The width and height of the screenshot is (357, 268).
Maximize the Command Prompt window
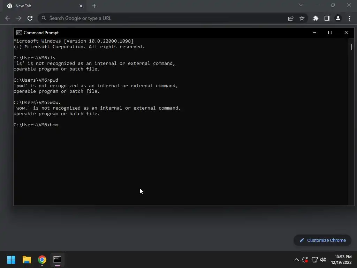pos(330,32)
